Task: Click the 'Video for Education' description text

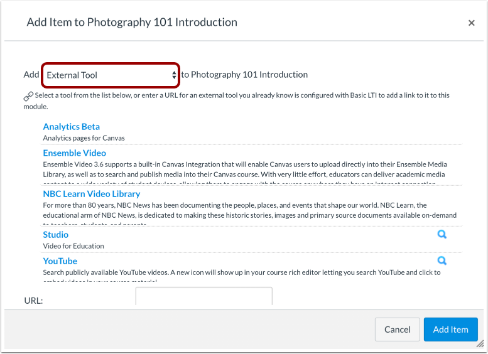Action: [x=73, y=246]
